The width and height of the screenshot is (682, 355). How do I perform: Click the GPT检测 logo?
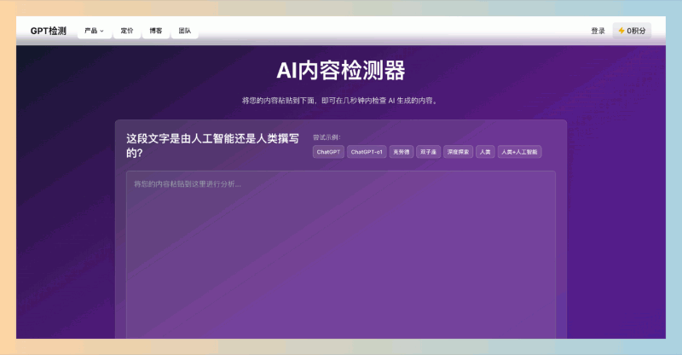(x=49, y=31)
